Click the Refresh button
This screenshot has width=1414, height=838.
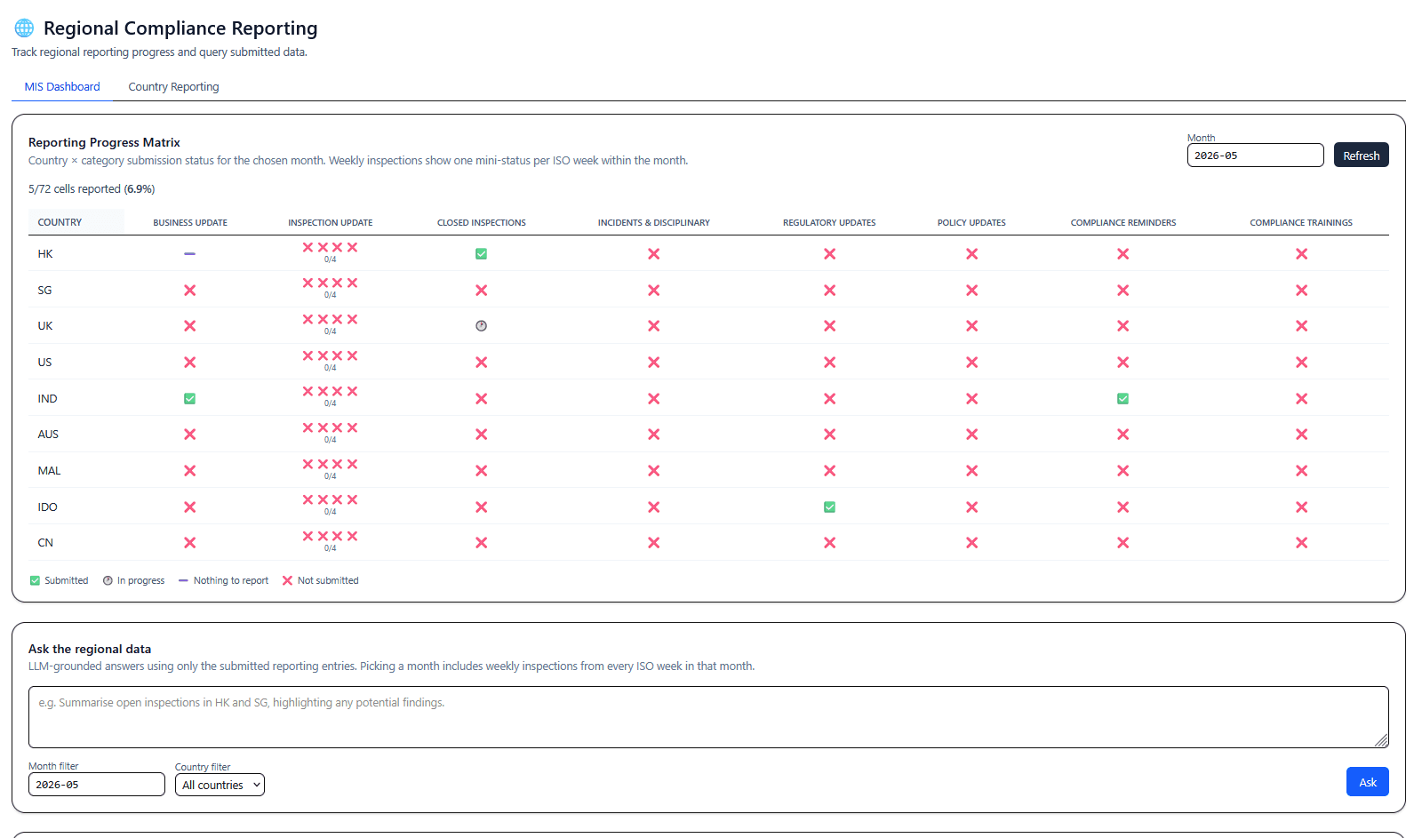(x=1361, y=156)
